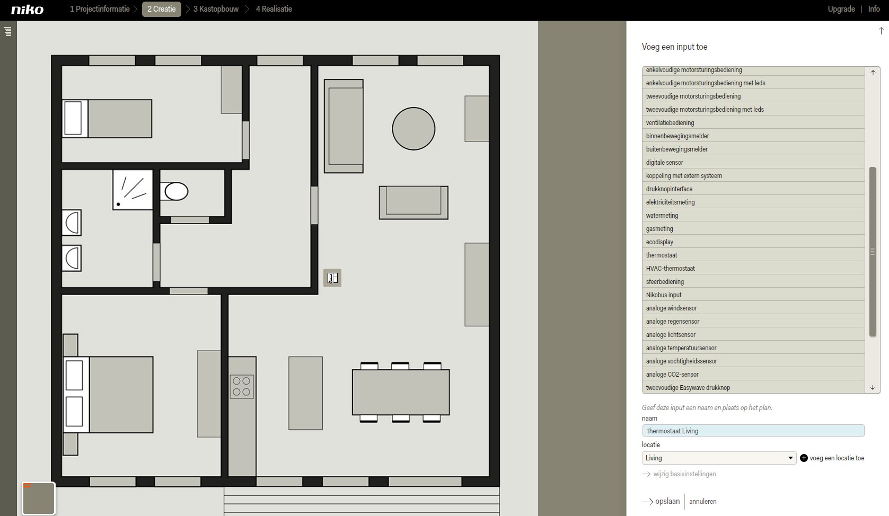Select elektriciteitsmeting from list

click(x=753, y=202)
